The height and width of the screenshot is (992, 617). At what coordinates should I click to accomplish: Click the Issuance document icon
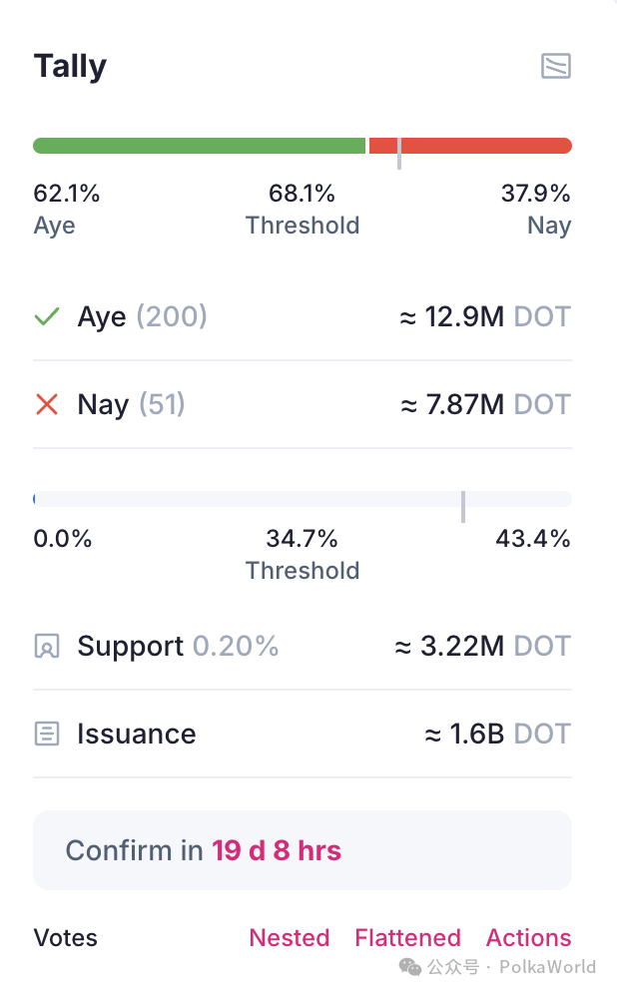pyautogui.click(x=47, y=735)
